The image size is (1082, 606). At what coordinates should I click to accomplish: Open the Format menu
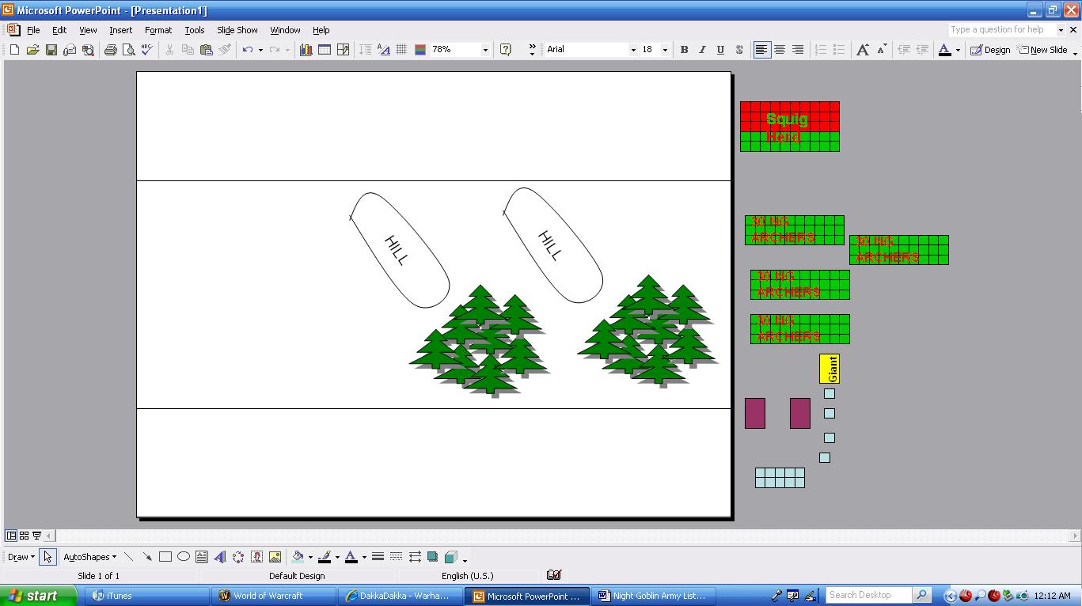[x=158, y=30]
